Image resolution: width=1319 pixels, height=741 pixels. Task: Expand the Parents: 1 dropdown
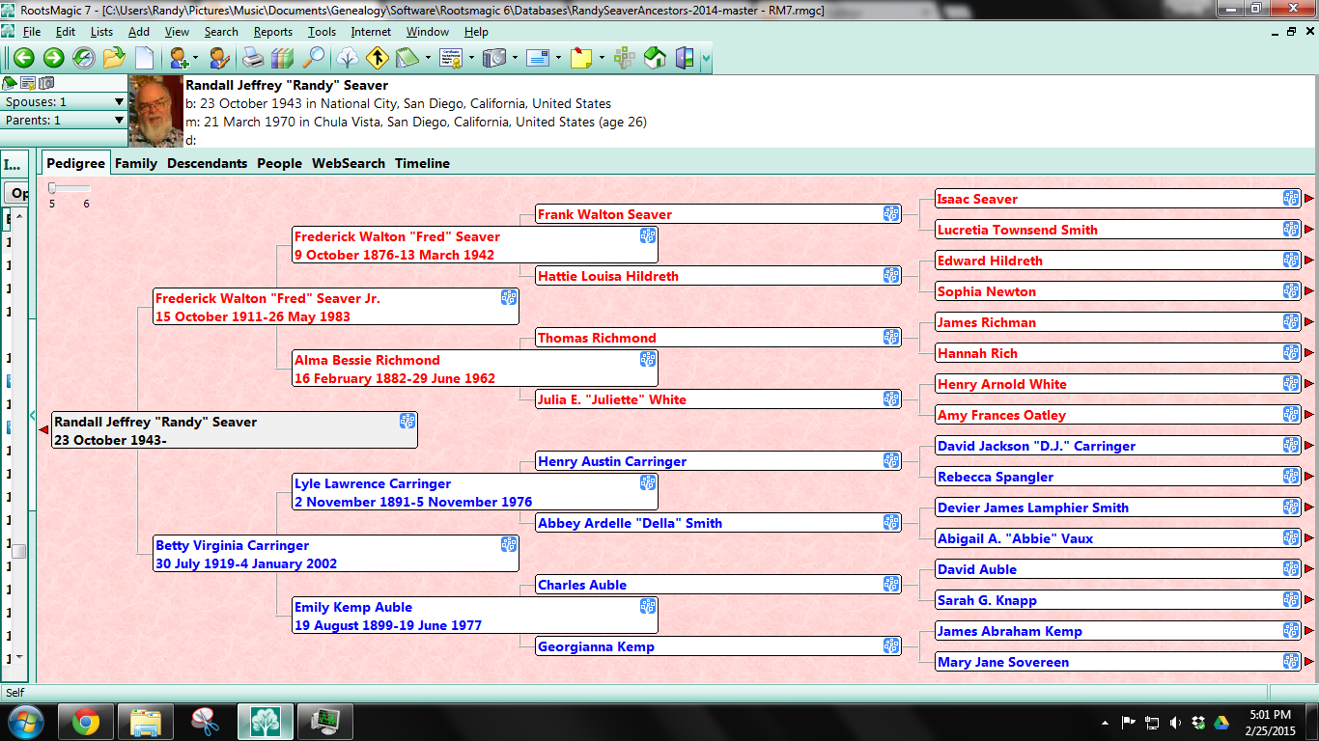(x=120, y=120)
